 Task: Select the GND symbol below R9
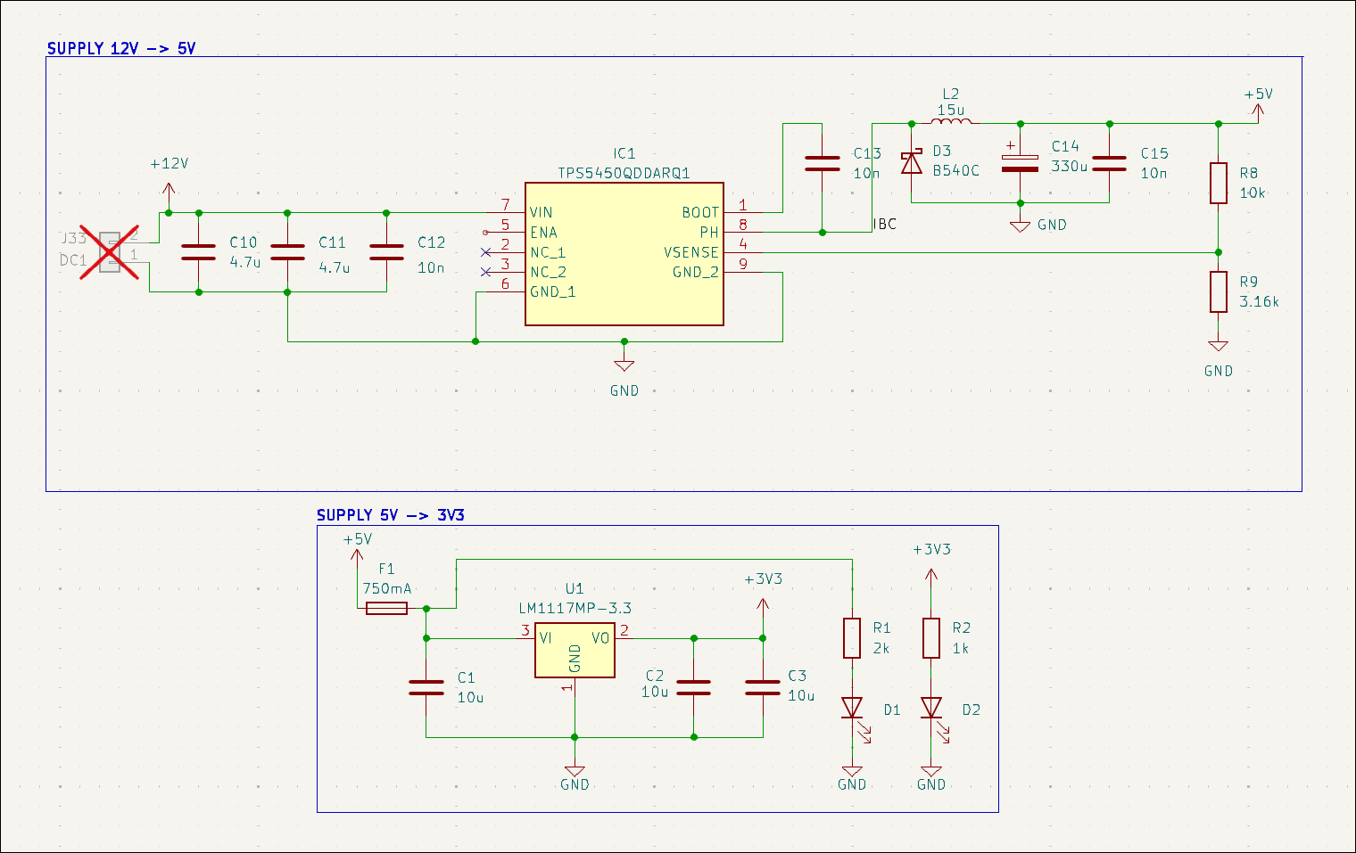[1219, 346]
